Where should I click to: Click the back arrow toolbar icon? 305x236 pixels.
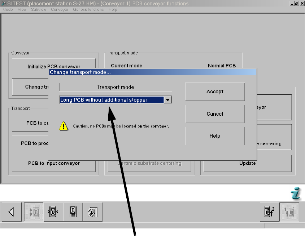point(11,212)
